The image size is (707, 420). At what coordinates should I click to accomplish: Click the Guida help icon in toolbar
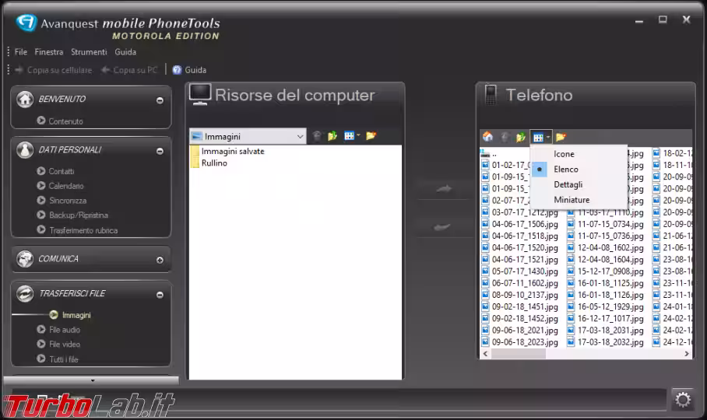coord(178,70)
